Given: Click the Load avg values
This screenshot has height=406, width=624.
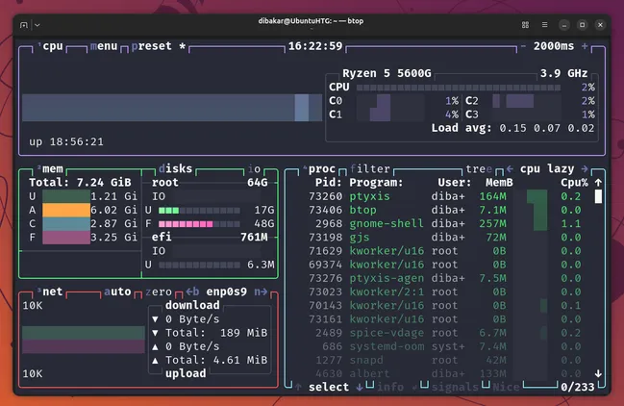Looking at the screenshot, I should 547,128.
